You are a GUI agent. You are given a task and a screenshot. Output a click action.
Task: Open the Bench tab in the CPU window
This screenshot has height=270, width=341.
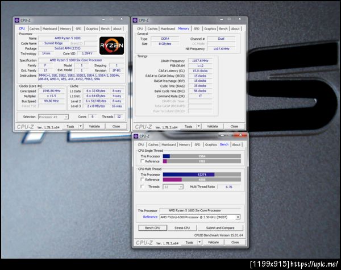(x=105, y=29)
